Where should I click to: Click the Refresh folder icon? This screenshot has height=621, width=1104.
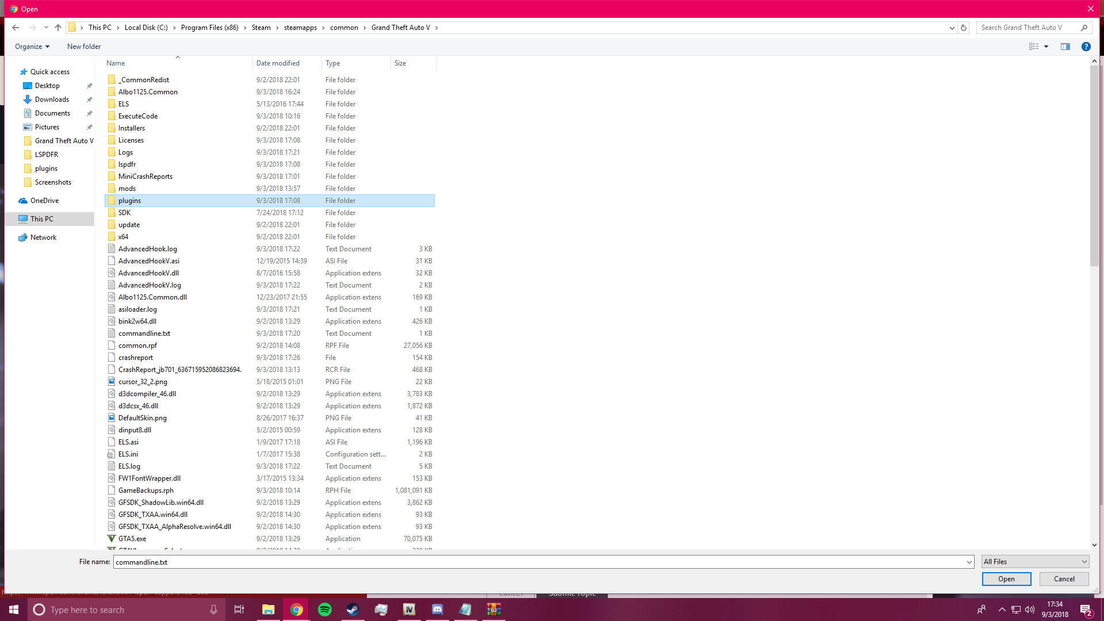(x=964, y=28)
